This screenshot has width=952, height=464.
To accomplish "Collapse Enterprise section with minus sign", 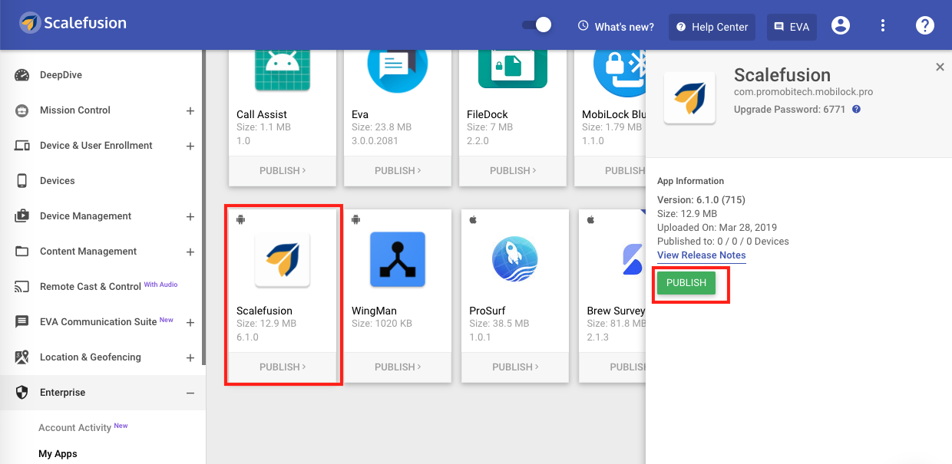I will point(190,393).
